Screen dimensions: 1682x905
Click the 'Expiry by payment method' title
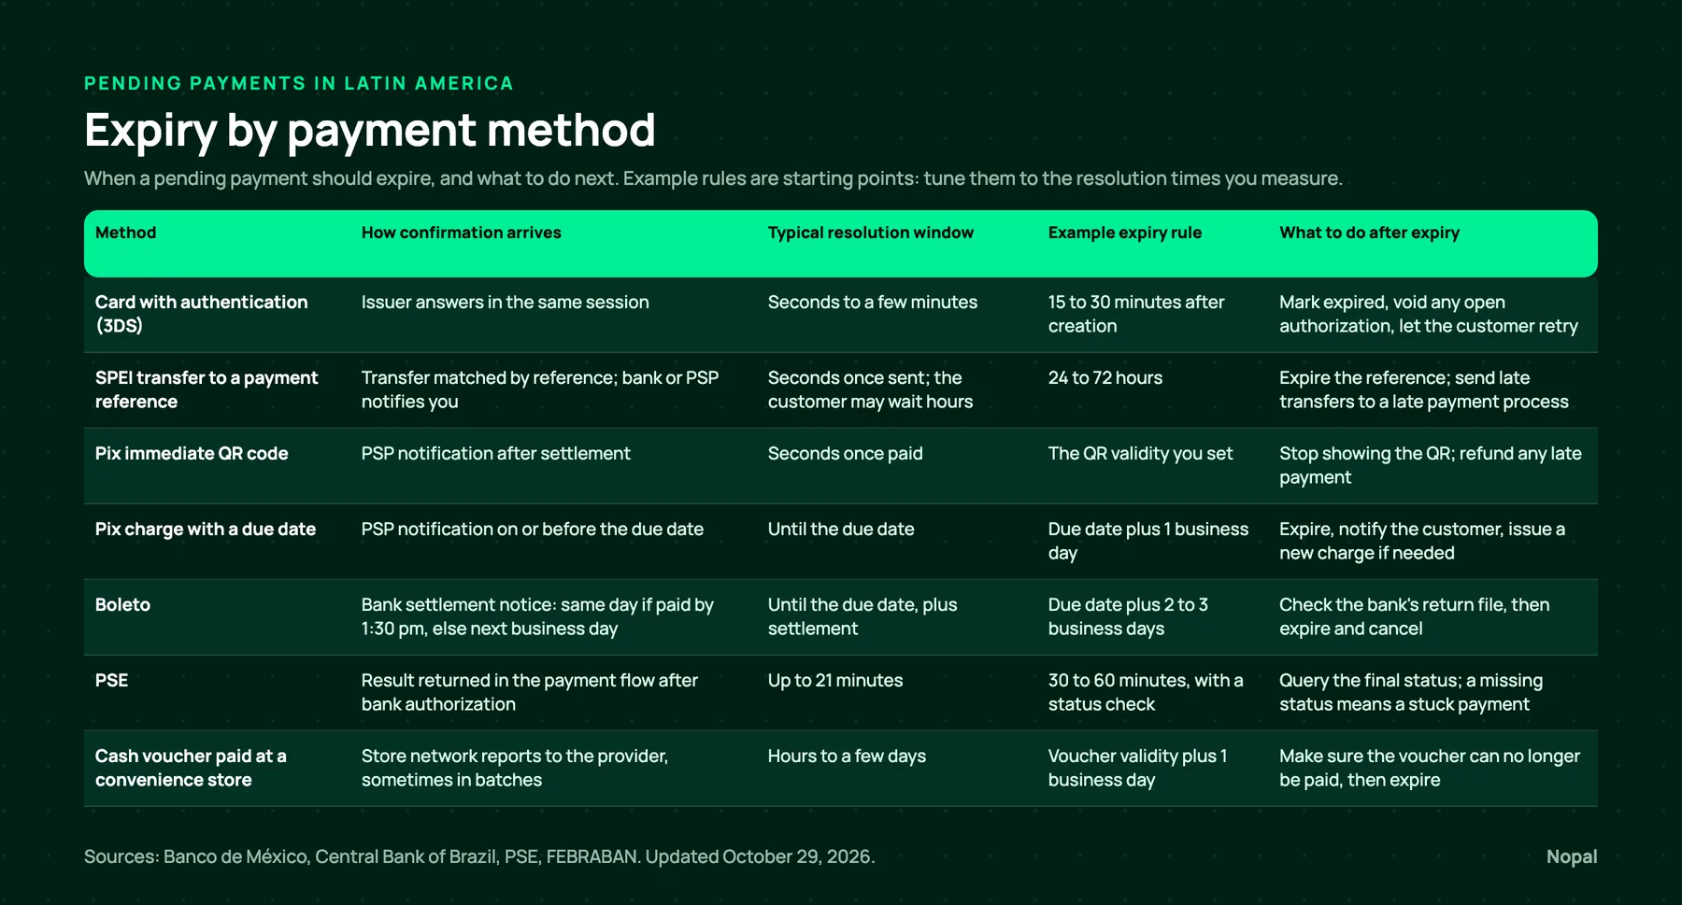tap(369, 131)
